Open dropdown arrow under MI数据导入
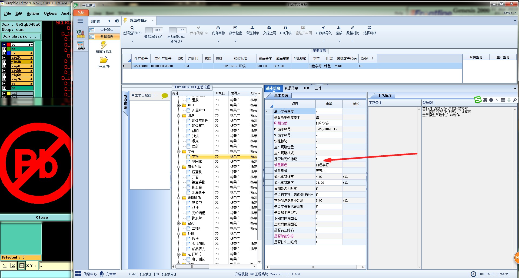Viewport: 519px width, 278px height. coord(324,41)
